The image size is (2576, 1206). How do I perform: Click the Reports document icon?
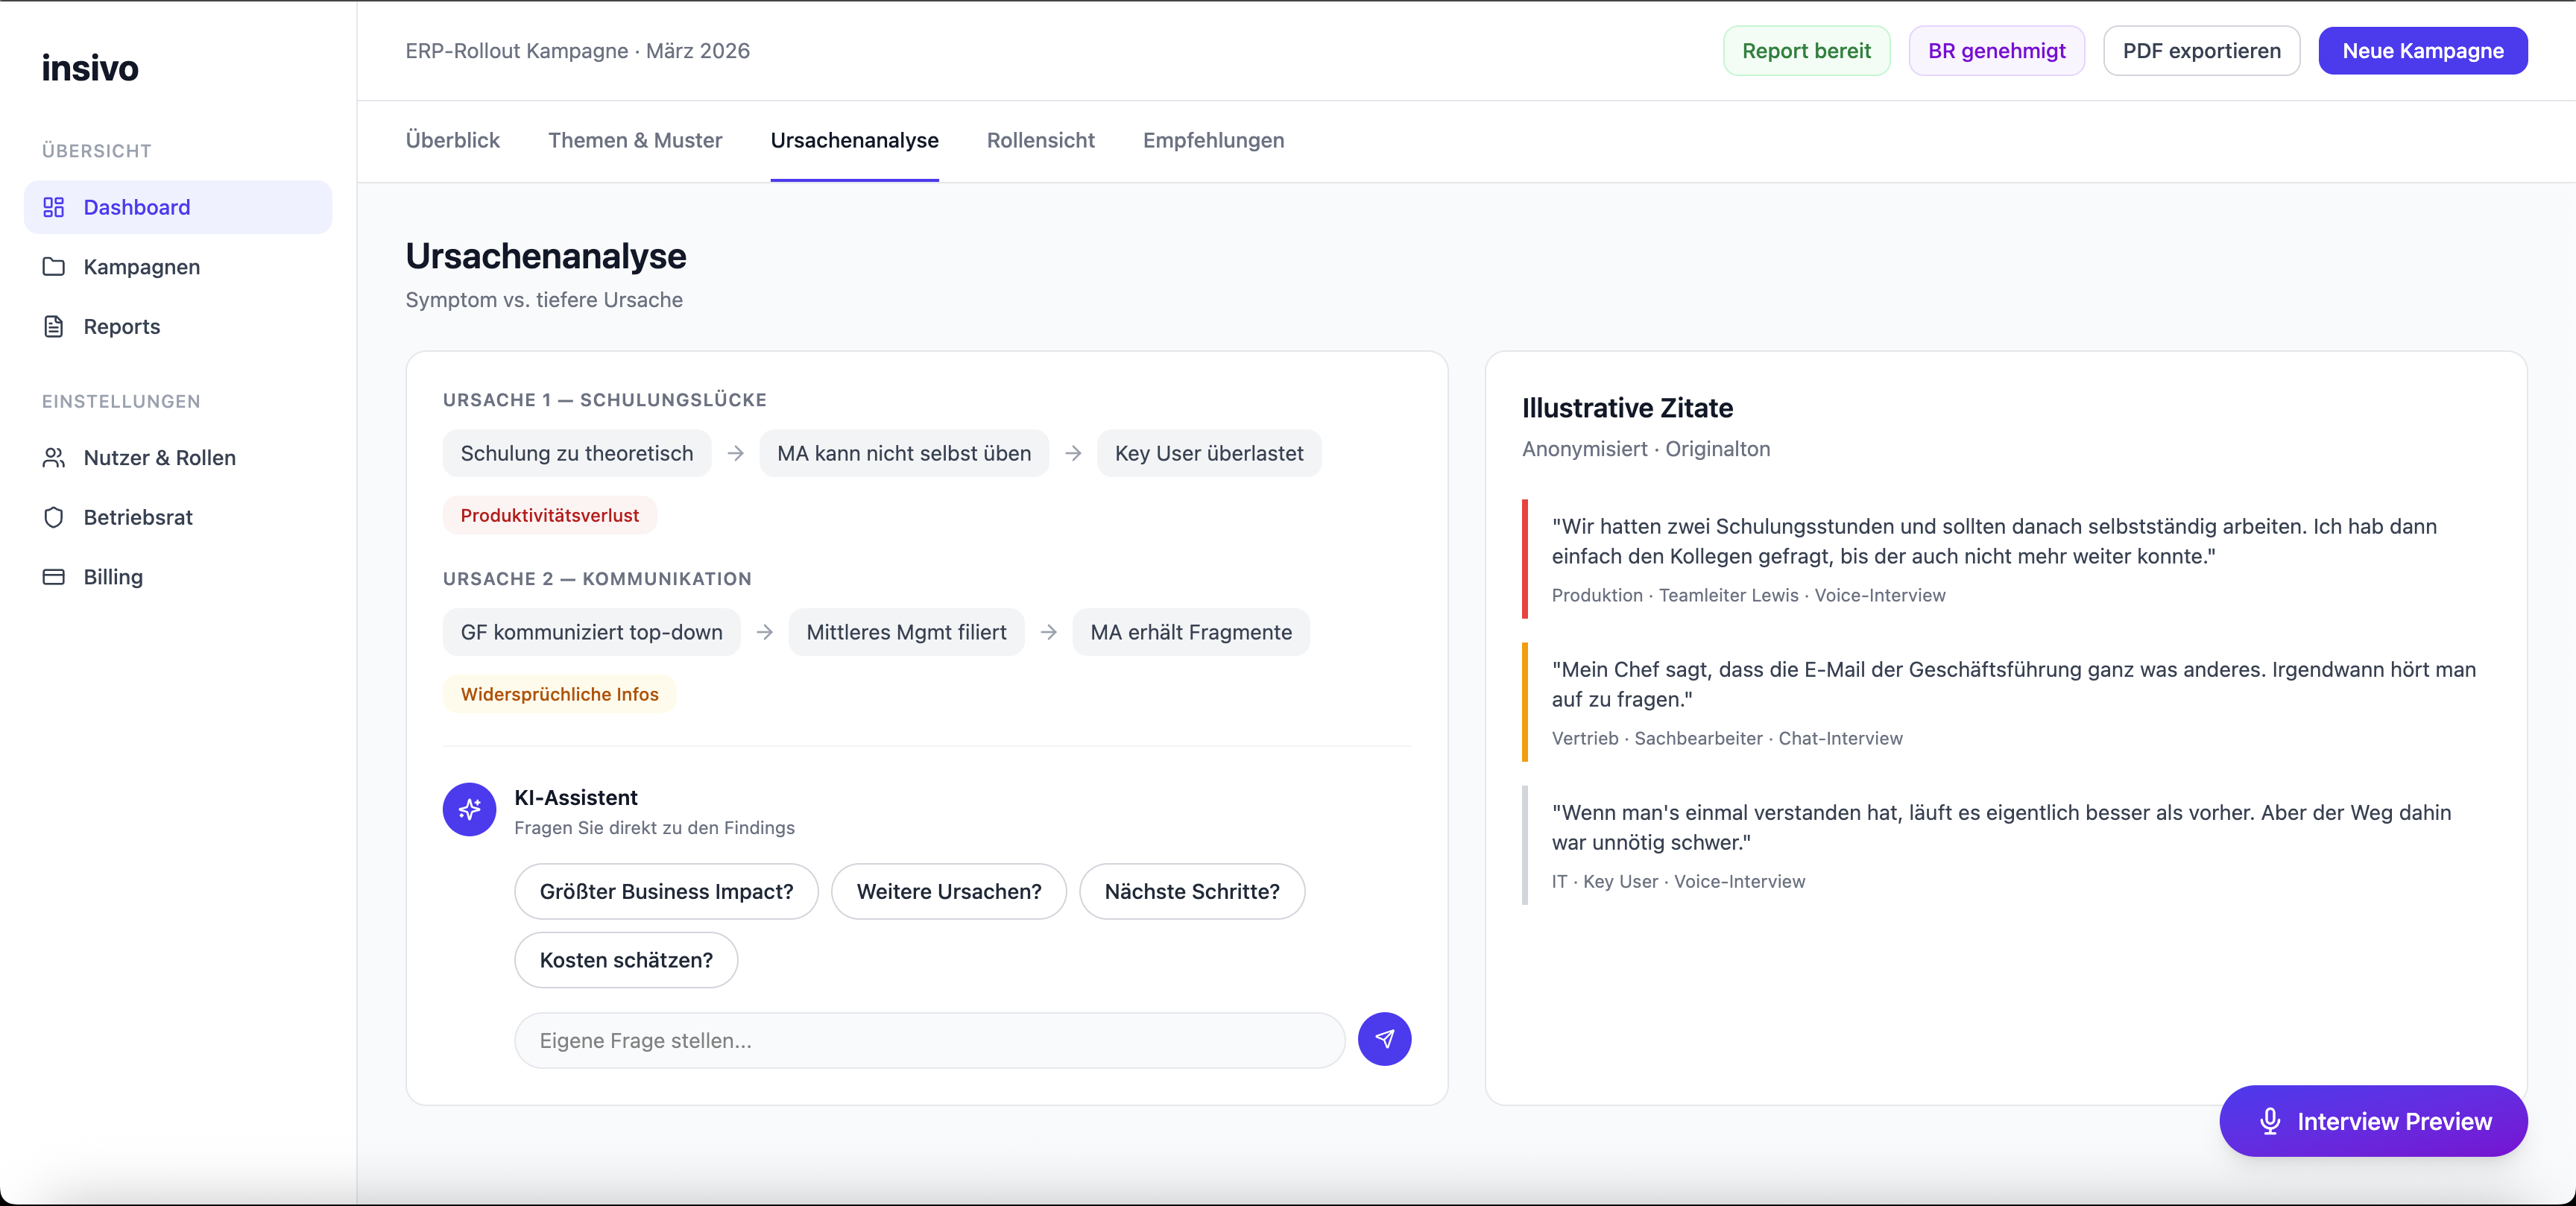(54, 327)
